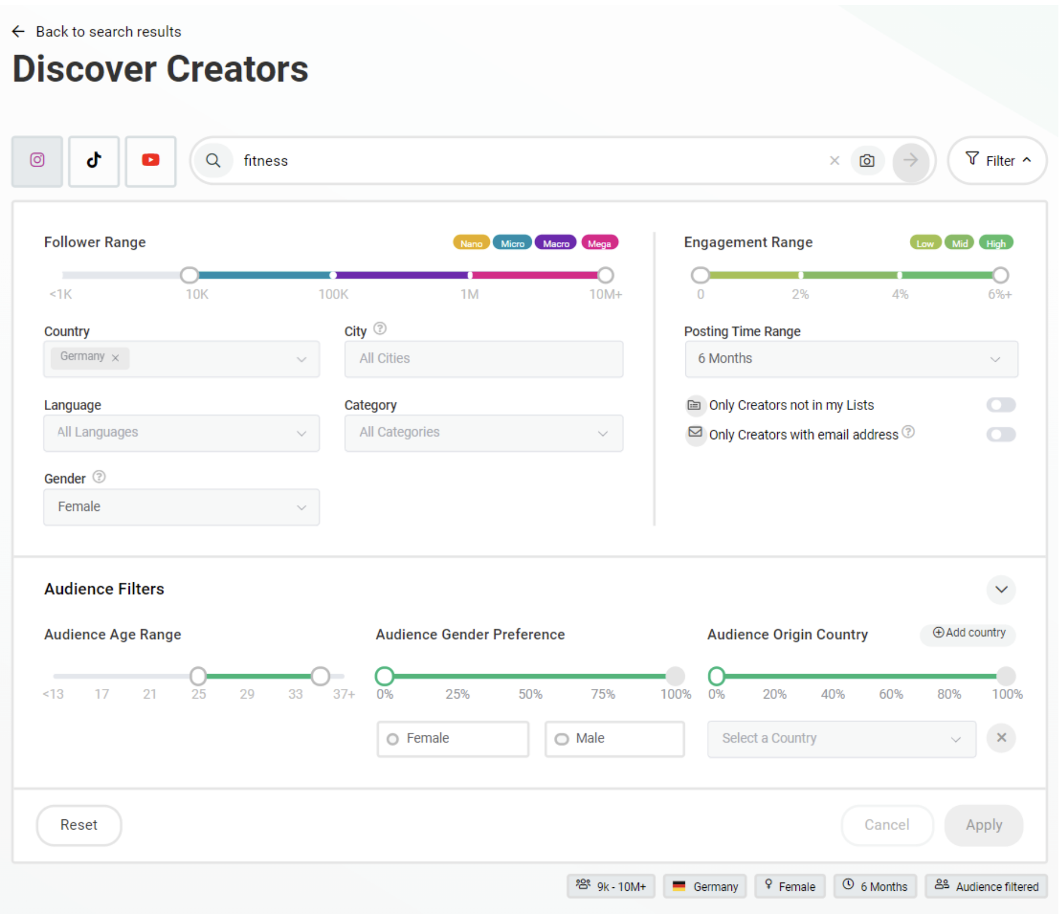Collapse the Audience Filters section
1059x914 pixels.
[1001, 590]
